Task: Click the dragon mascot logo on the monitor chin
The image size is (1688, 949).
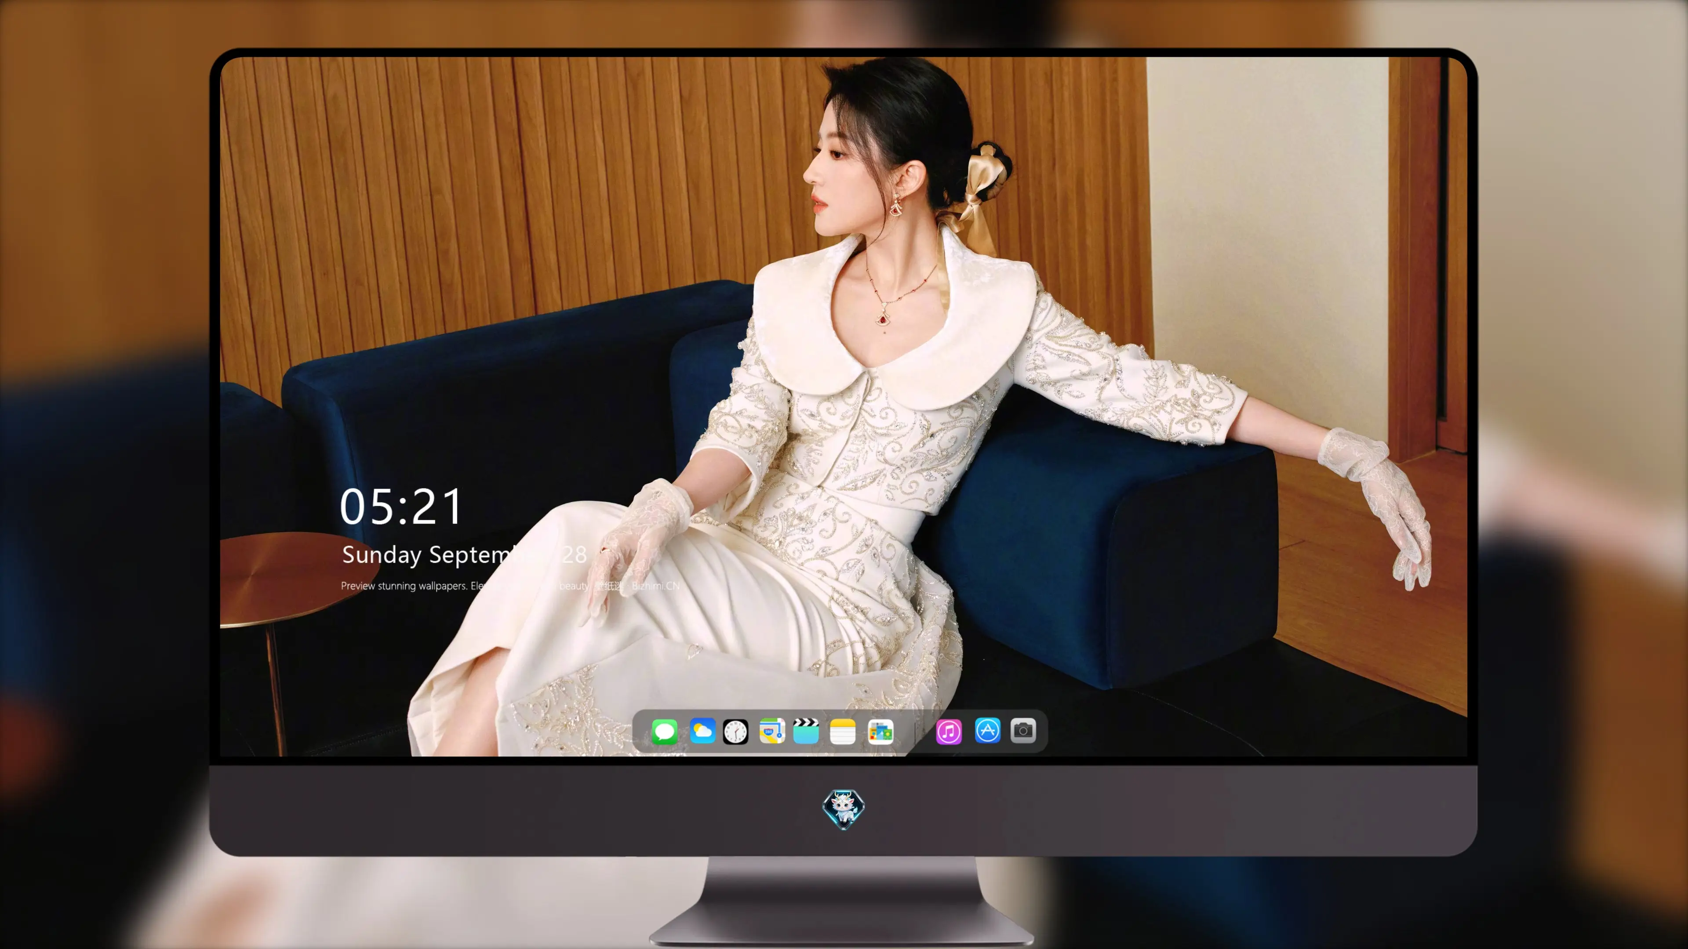Action: click(x=844, y=809)
